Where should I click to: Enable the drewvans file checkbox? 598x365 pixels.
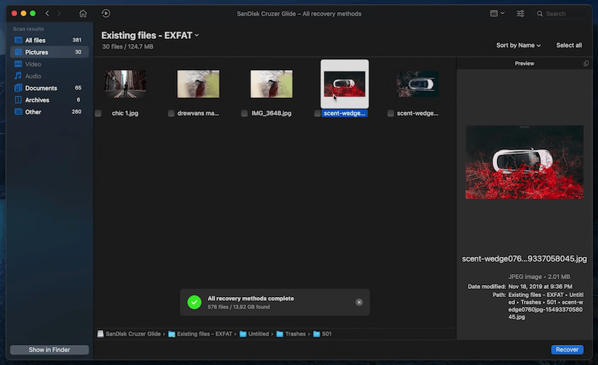tap(171, 113)
